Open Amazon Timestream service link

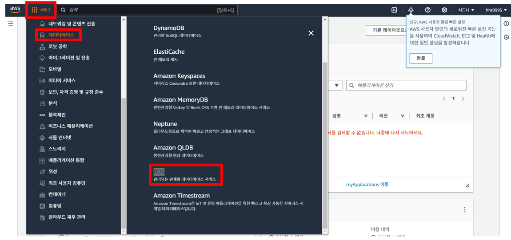pyautogui.click(x=182, y=196)
